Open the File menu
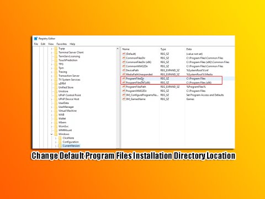Image resolution: width=265 pixels, height=199 pixels. pos(36,44)
